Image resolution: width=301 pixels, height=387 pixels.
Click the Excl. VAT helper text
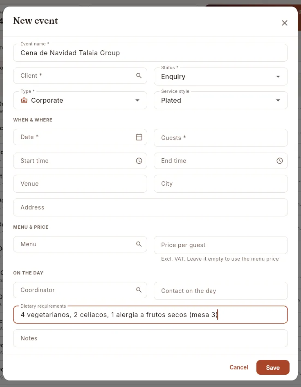[x=220, y=259]
